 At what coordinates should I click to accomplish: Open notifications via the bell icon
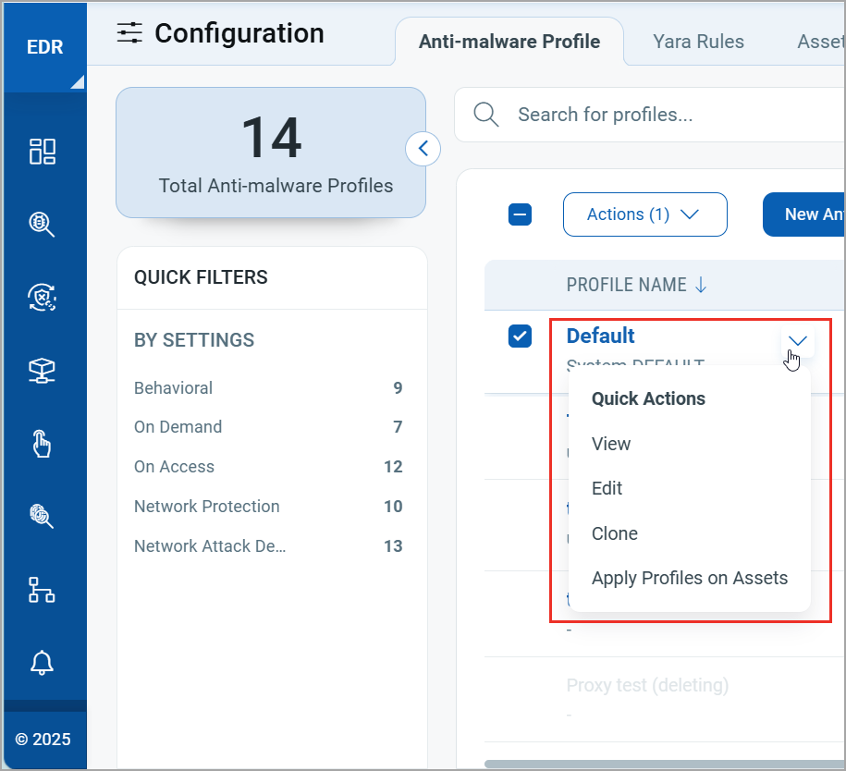pyautogui.click(x=42, y=663)
